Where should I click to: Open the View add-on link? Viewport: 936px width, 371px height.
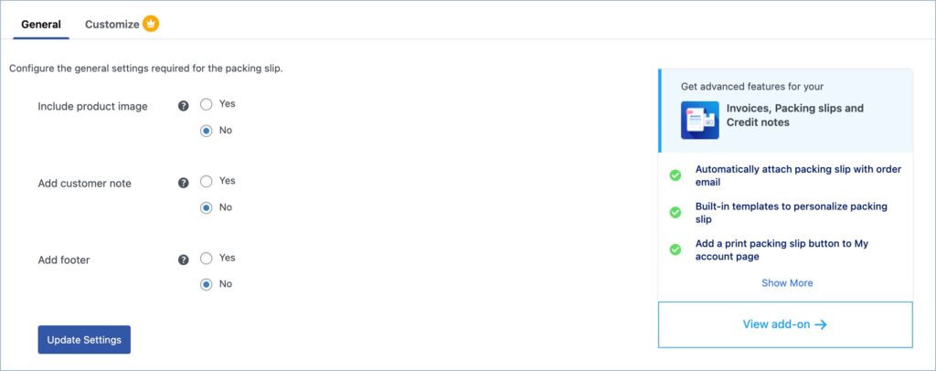coord(785,324)
